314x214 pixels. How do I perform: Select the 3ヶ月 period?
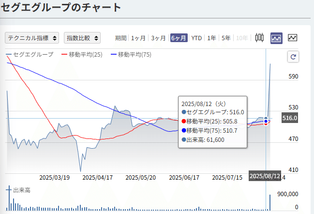click(x=158, y=38)
